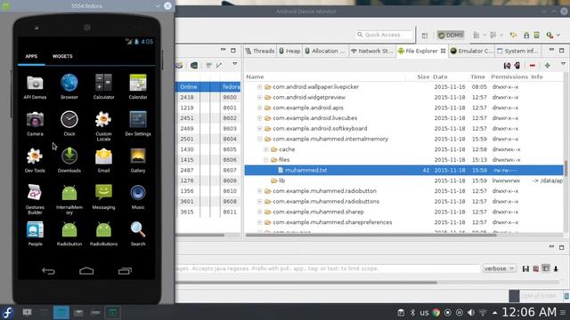Expand com.example.android.livecubes folder
This screenshot has width=570, height=320.
point(259,118)
